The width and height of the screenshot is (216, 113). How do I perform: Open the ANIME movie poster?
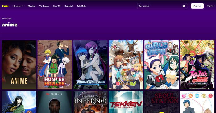pyautogui.click(x=19, y=65)
